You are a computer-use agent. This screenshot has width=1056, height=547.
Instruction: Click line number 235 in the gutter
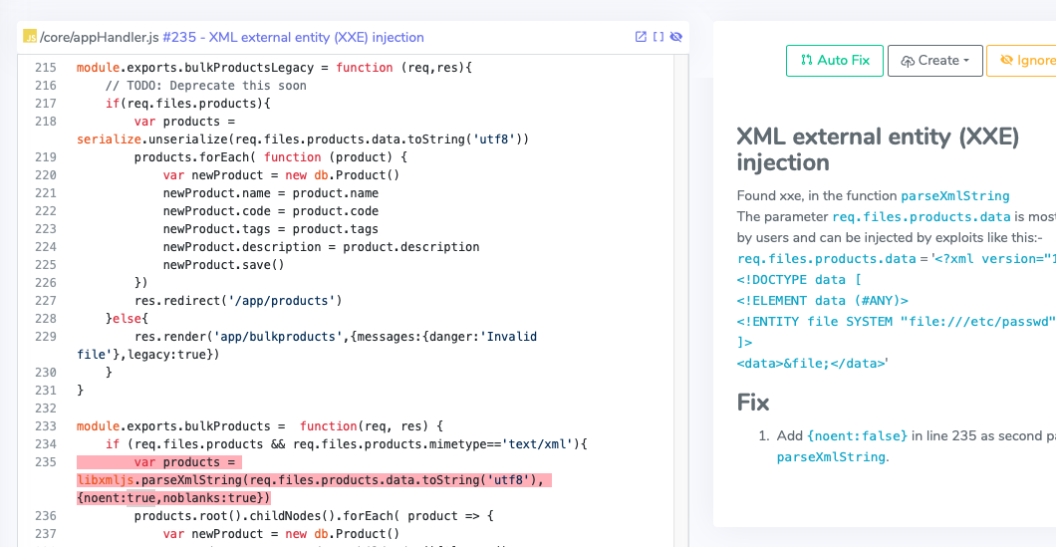46,462
